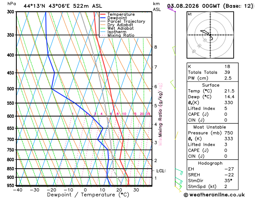
Task: Click the 'Hodograph' section header in table
Action: [x=210, y=163]
